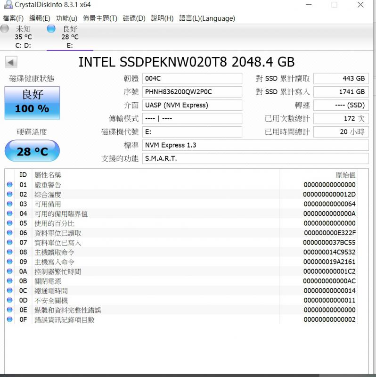376x377 pixels.
Task: Click the serial number field PHNH836200QW2P0C
Action: [x=192, y=92]
